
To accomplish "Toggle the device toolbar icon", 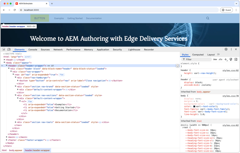I will tap(9, 50).
